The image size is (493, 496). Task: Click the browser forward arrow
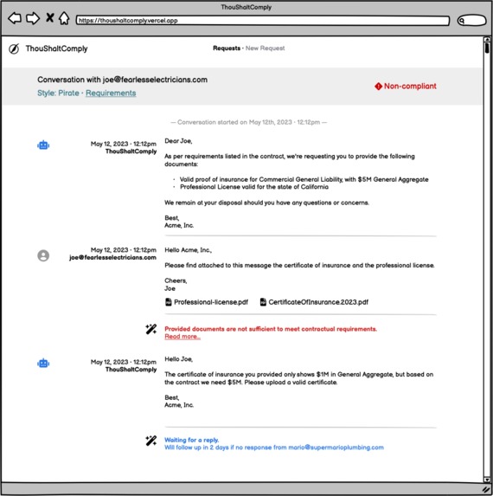click(33, 18)
